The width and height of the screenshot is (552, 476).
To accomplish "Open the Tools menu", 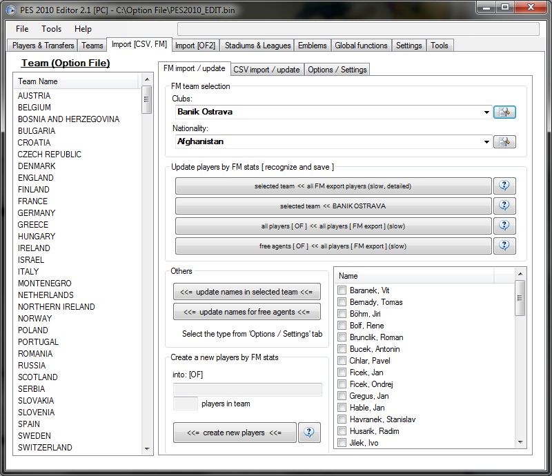I will pos(51,29).
